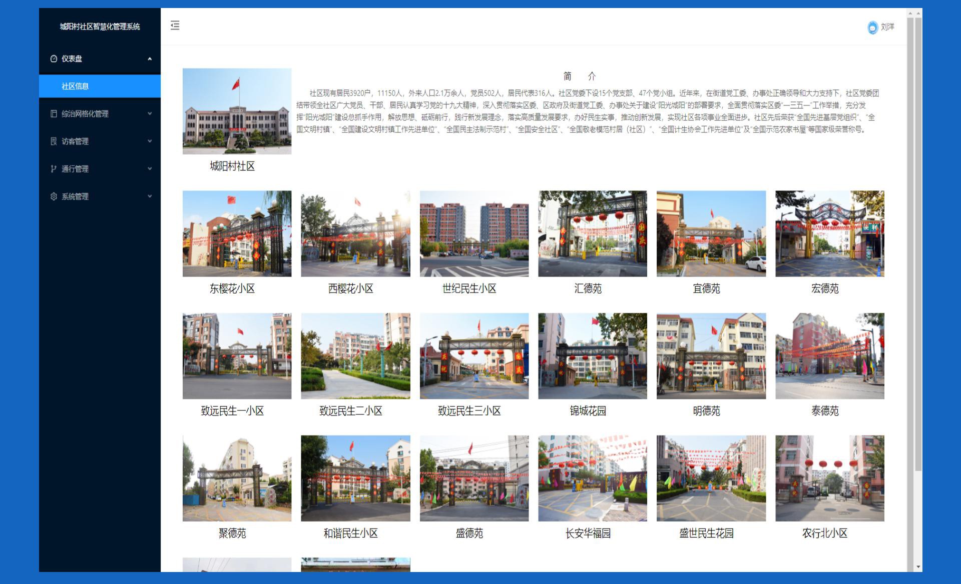Click the 锦城花园 caption
961x584 pixels.
click(588, 411)
